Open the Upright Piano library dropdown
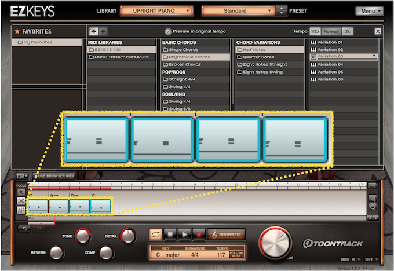Viewport: 394px width, 271px height. point(157,11)
